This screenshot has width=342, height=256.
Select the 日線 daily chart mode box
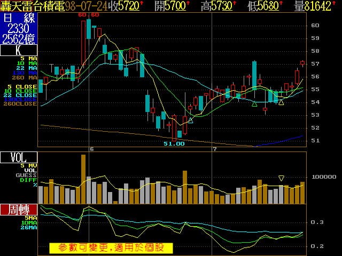coord(19,17)
